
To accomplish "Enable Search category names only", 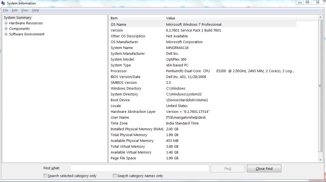I will click(x=115, y=175).
